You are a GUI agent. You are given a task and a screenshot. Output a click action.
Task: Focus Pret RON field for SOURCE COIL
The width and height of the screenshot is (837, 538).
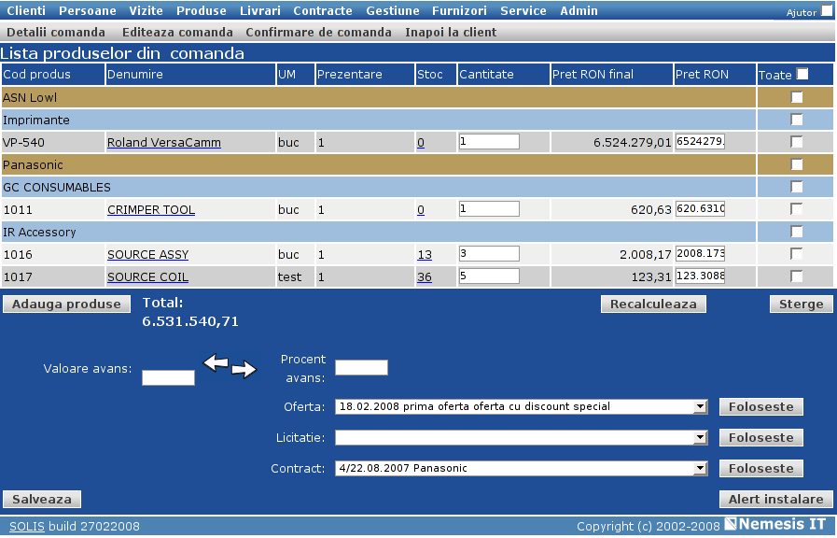click(x=700, y=276)
